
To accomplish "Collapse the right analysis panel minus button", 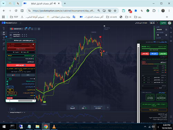I will [139, 42].
